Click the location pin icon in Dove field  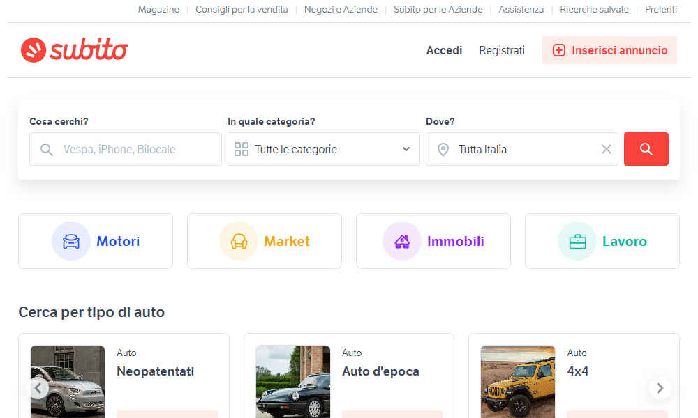coord(443,148)
